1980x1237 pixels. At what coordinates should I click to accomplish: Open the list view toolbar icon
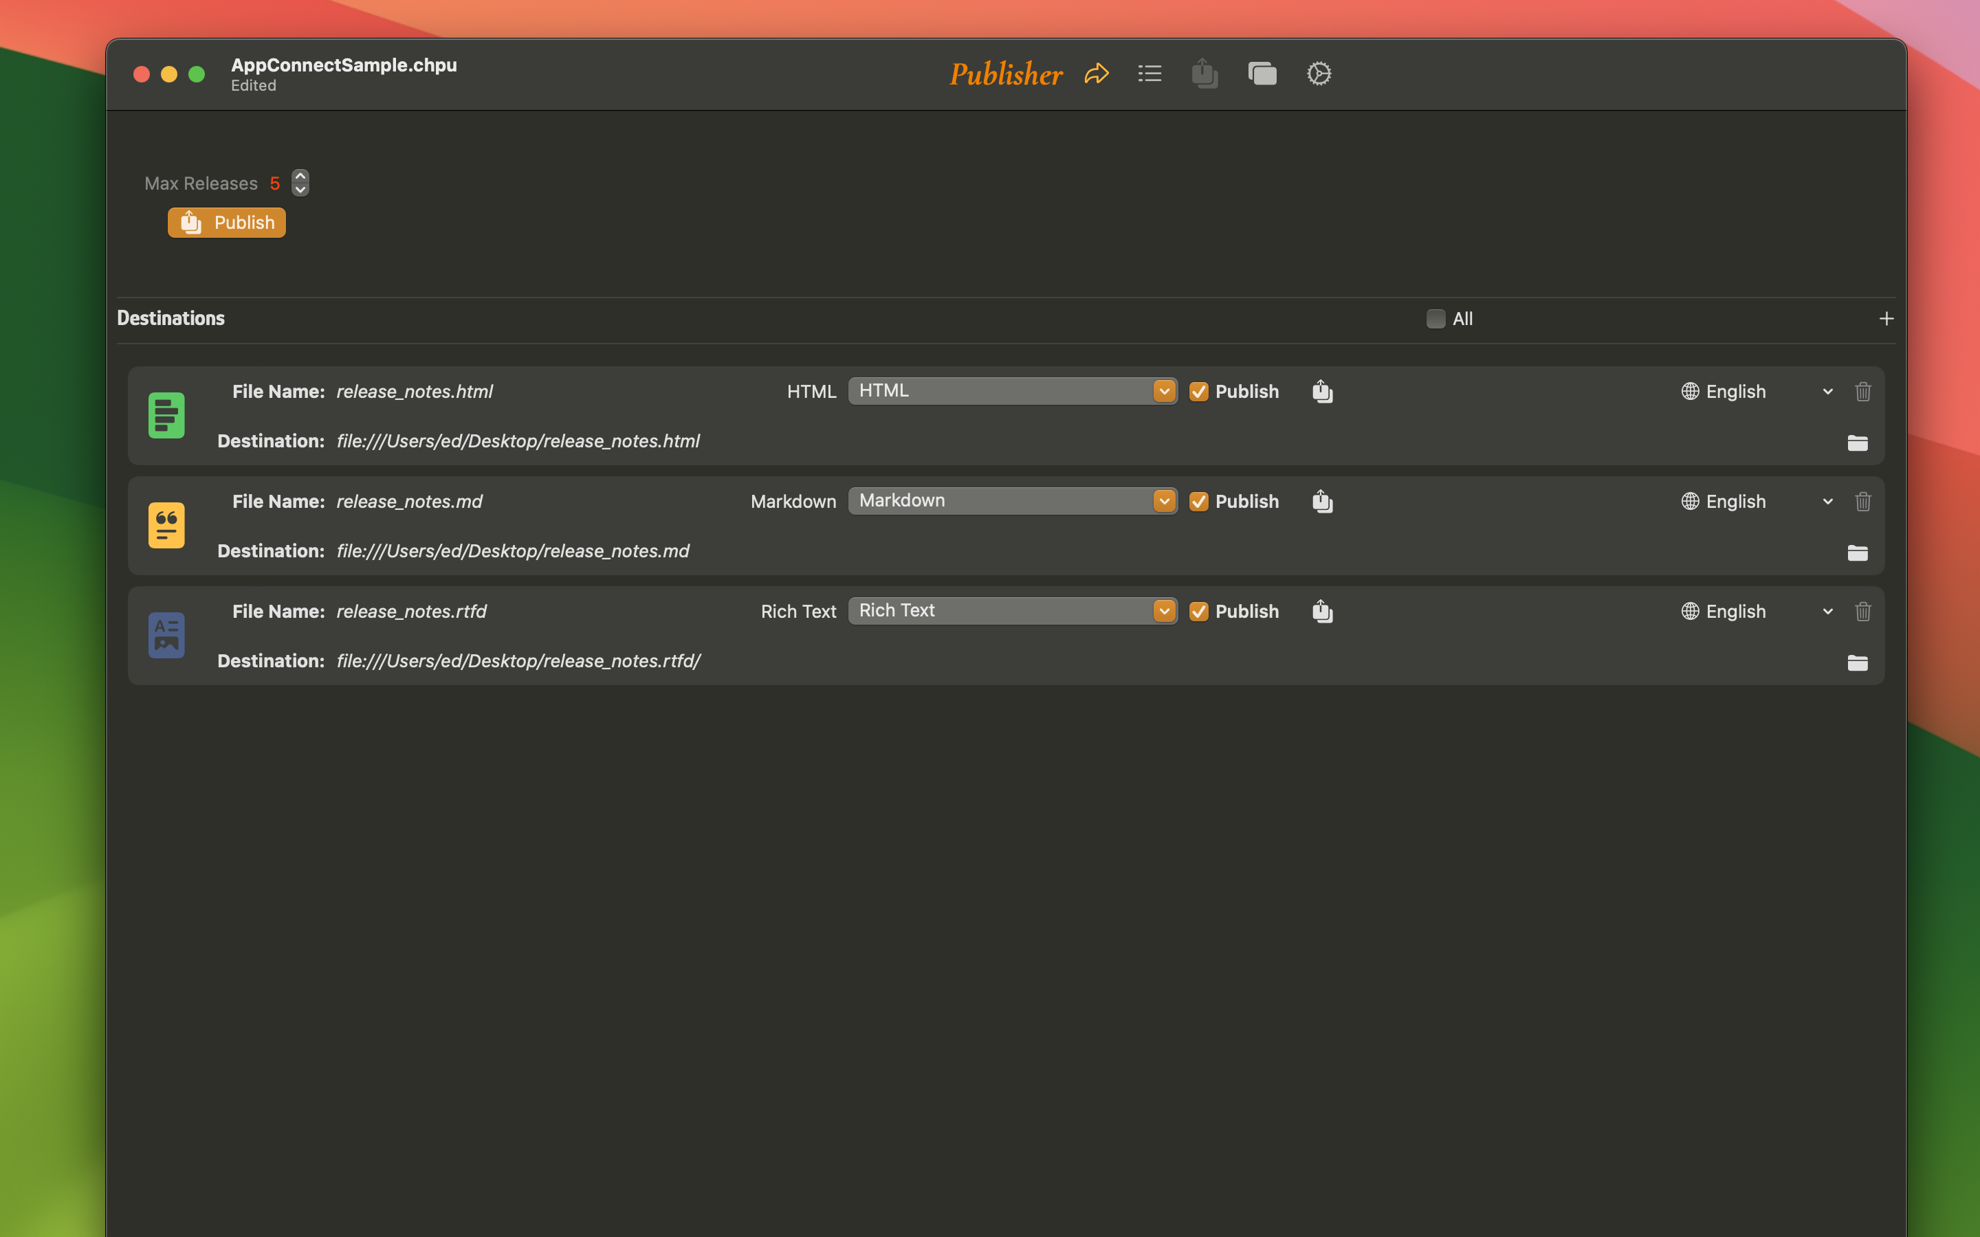click(x=1149, y=74)
